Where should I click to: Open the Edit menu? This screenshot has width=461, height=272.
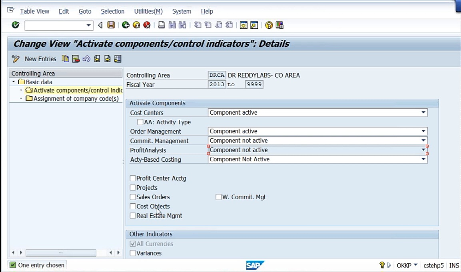(x=64, y=11)
